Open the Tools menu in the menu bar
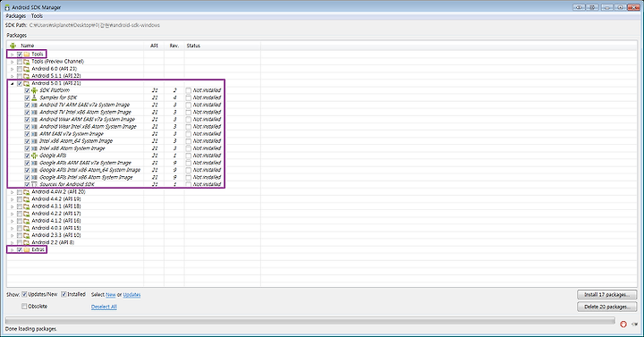The width and height of the screenshot is (644, 337). [x=37, y=16]
